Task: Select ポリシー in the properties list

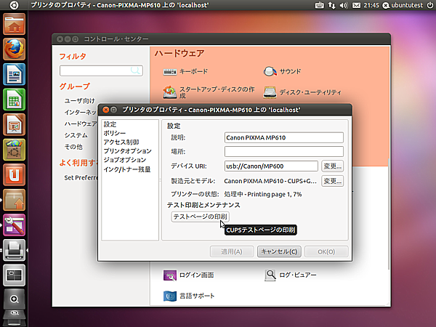Action: point(114,134)
